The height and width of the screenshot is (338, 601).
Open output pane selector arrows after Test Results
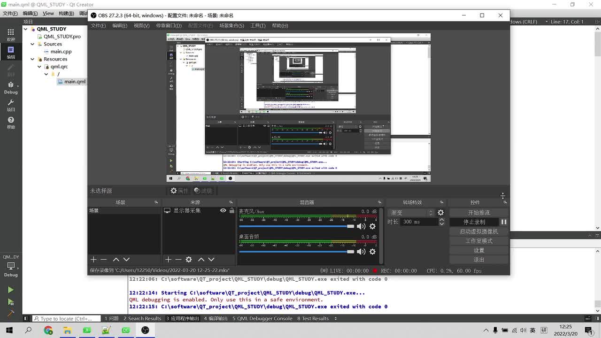(335, 319)
